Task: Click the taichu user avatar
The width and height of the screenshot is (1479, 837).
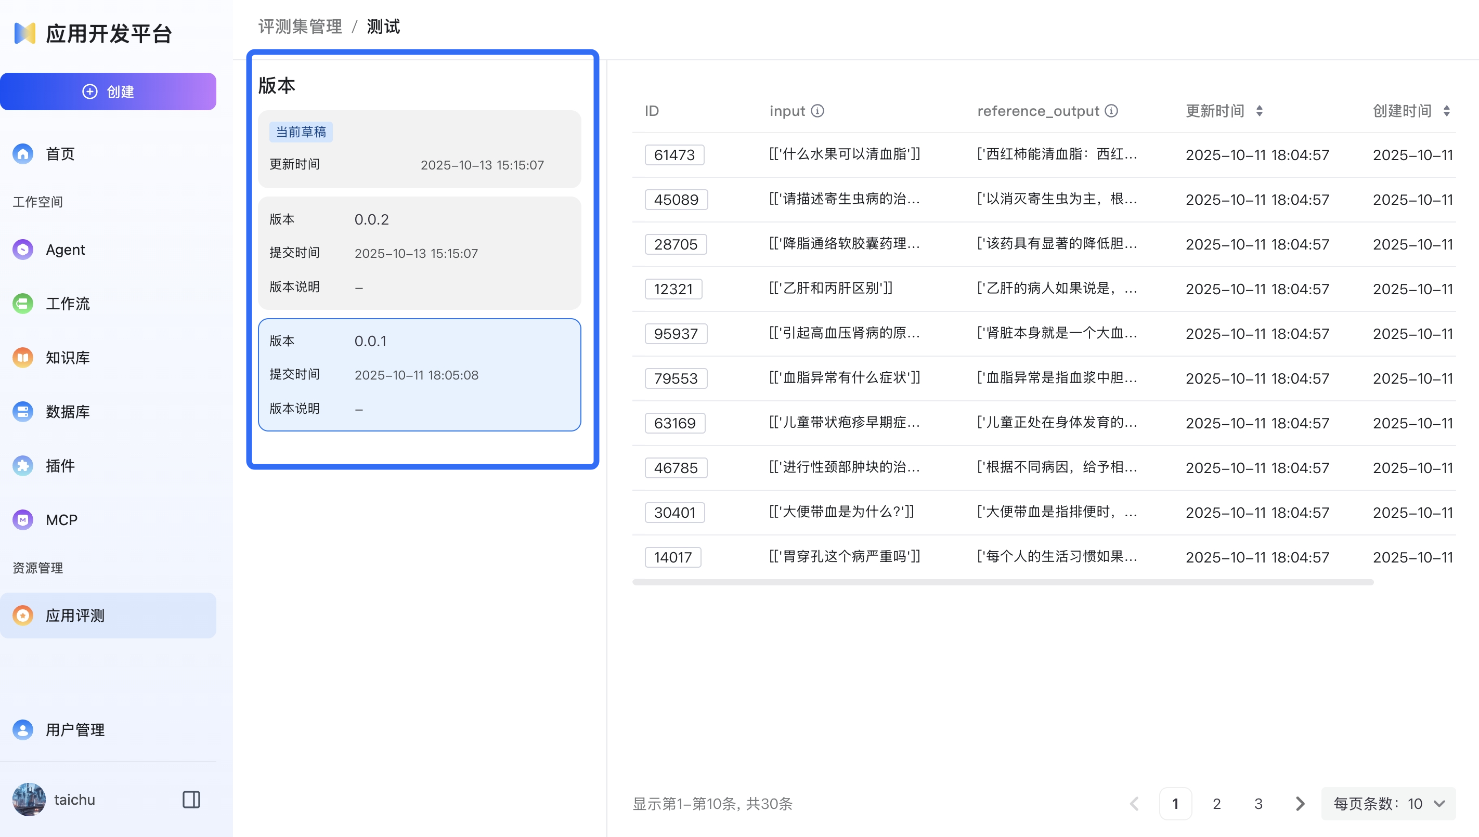Action: [x=29, y=799]
